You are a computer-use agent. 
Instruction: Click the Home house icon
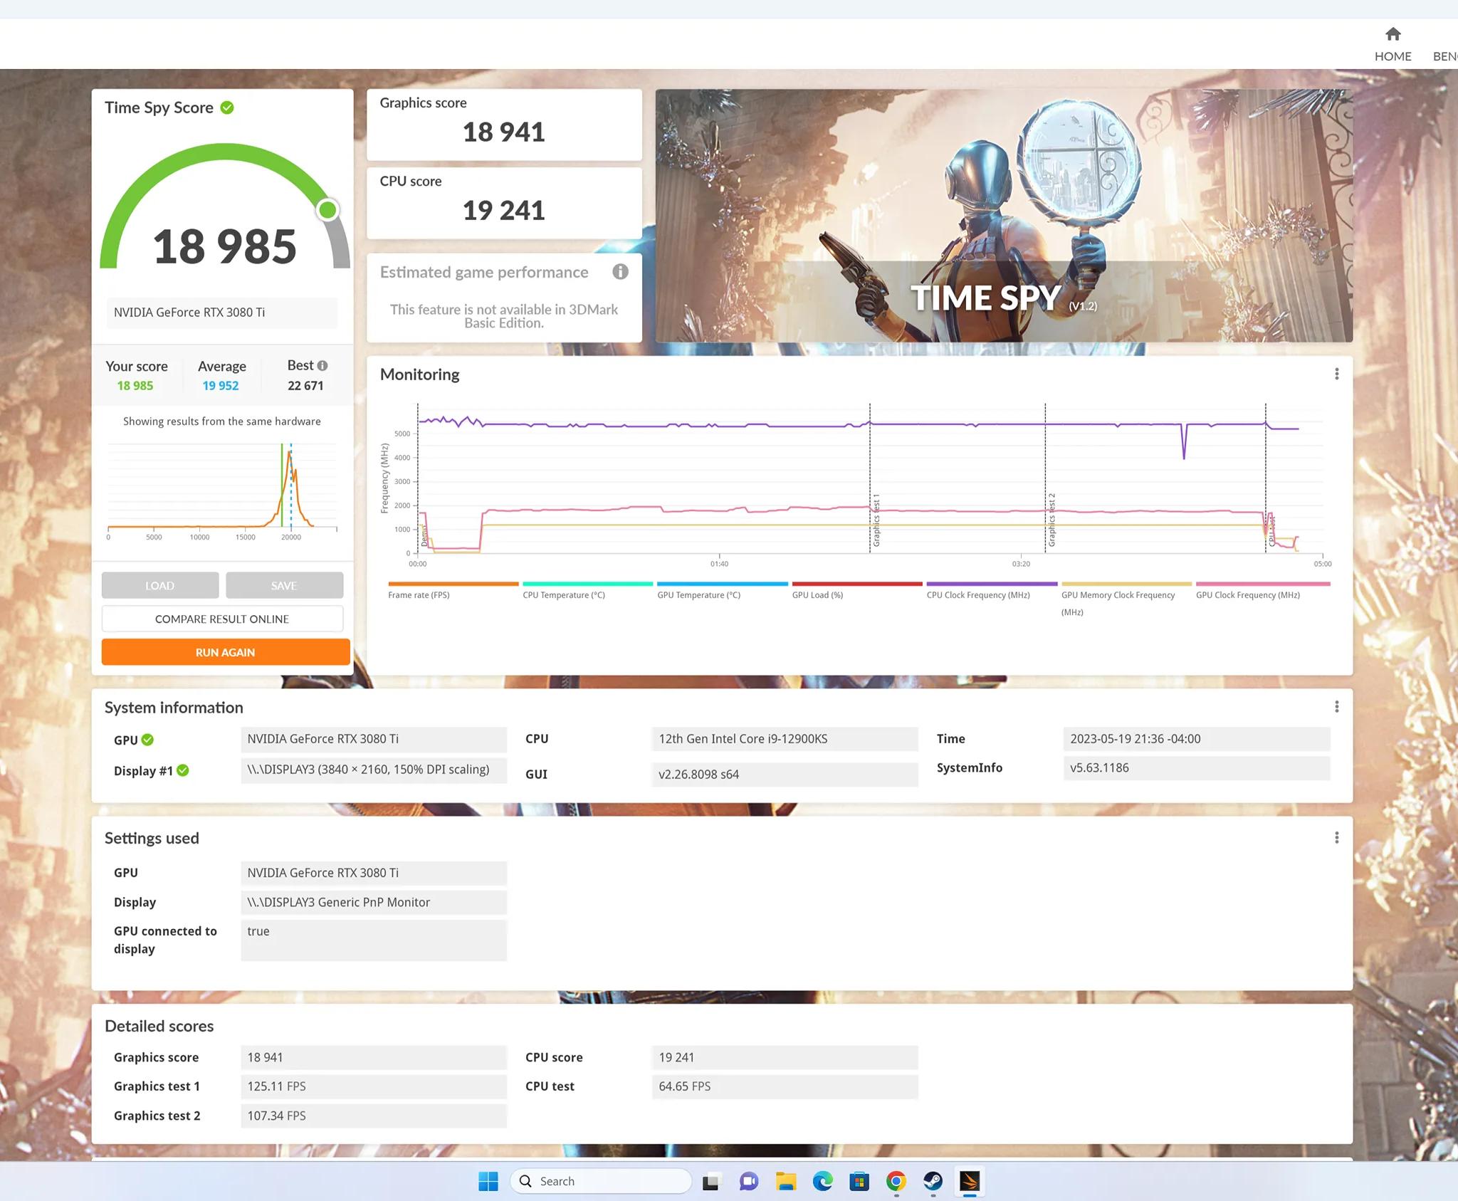(1393, 34)
